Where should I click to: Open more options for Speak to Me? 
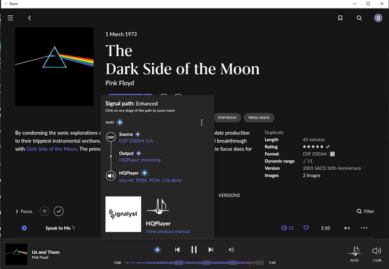coord(365,228)
